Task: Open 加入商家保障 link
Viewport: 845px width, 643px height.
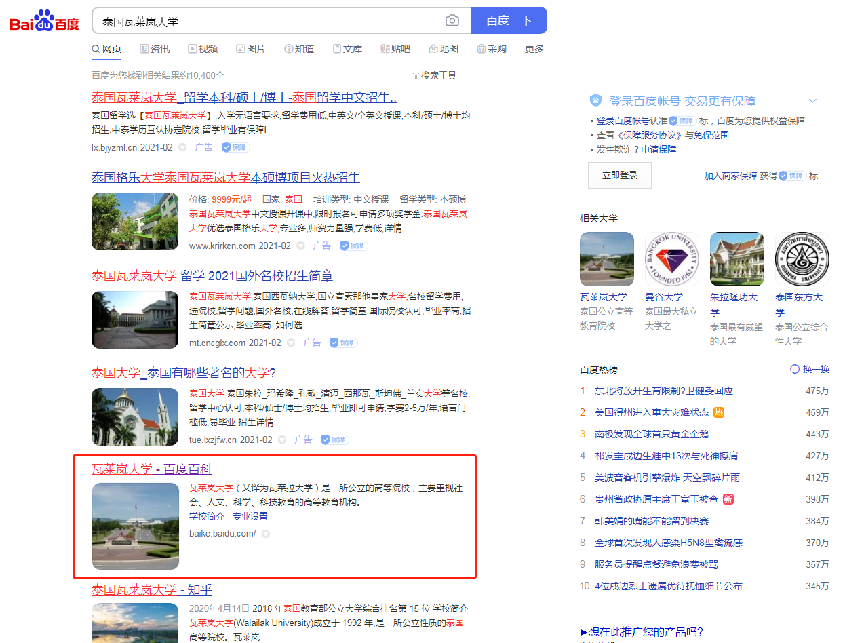Action: 730,176
